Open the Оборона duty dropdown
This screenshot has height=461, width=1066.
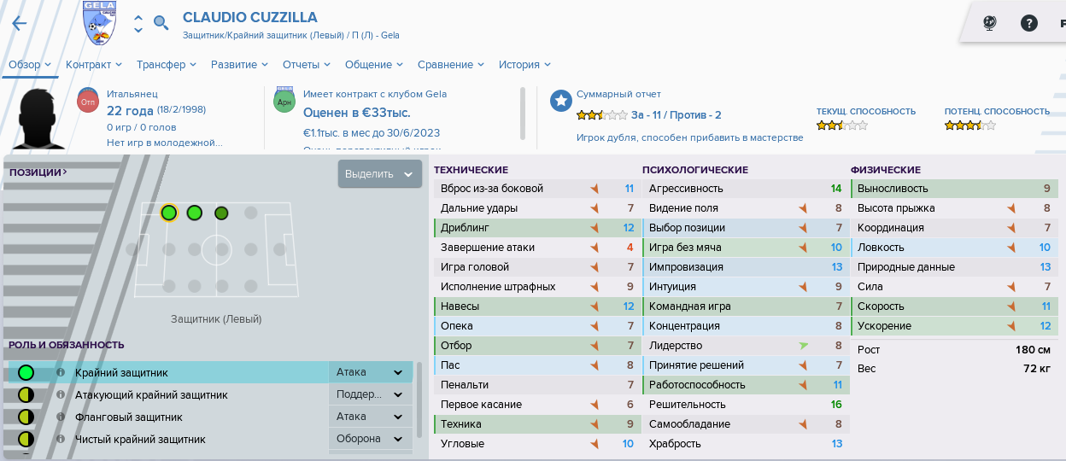pyautogui.click(x=370, y=439)
